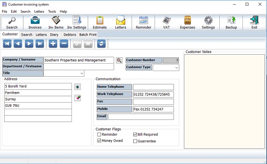Open the Help menu
The width and height of the screenshot is (267, 164).
point(63,11)
